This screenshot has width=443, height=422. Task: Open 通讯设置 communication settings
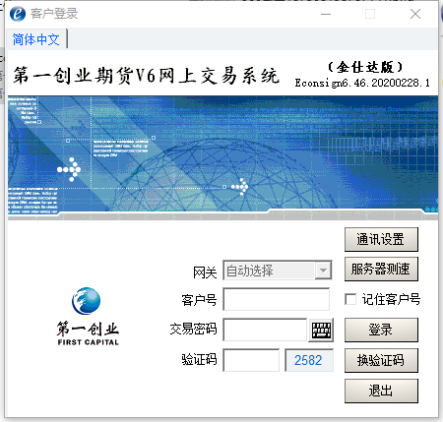pyautogui.click(x=381, y=239)
